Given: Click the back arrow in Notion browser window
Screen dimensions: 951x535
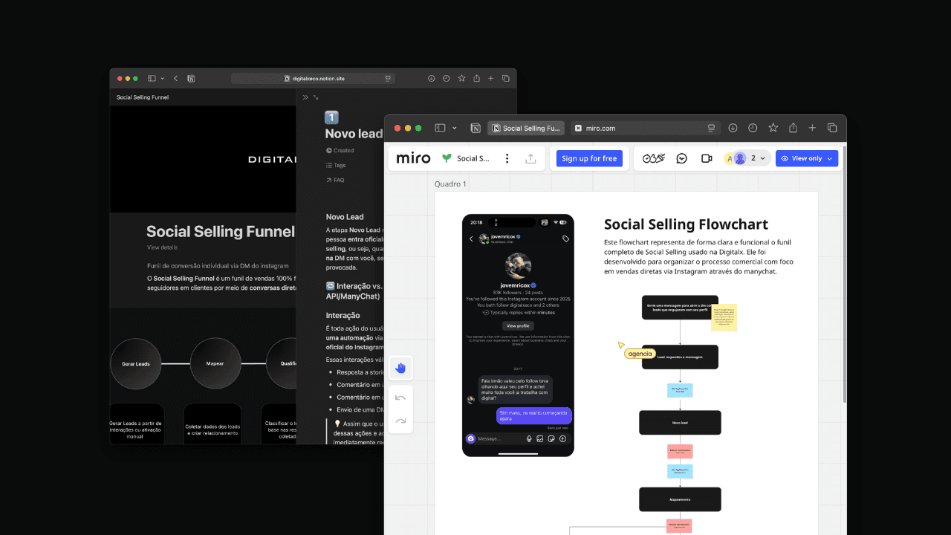Looking at the screenshot, I should pos(175,78).
